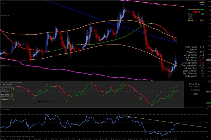Select the yellow RSI descending trendline
211x140 pixels.
click(165, 121)
